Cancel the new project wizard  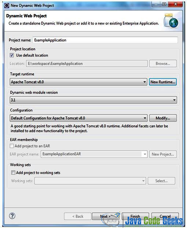tap(165, 216)
